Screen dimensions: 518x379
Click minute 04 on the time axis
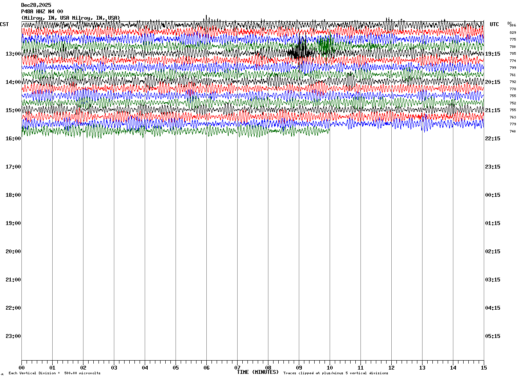click(145, 367)
